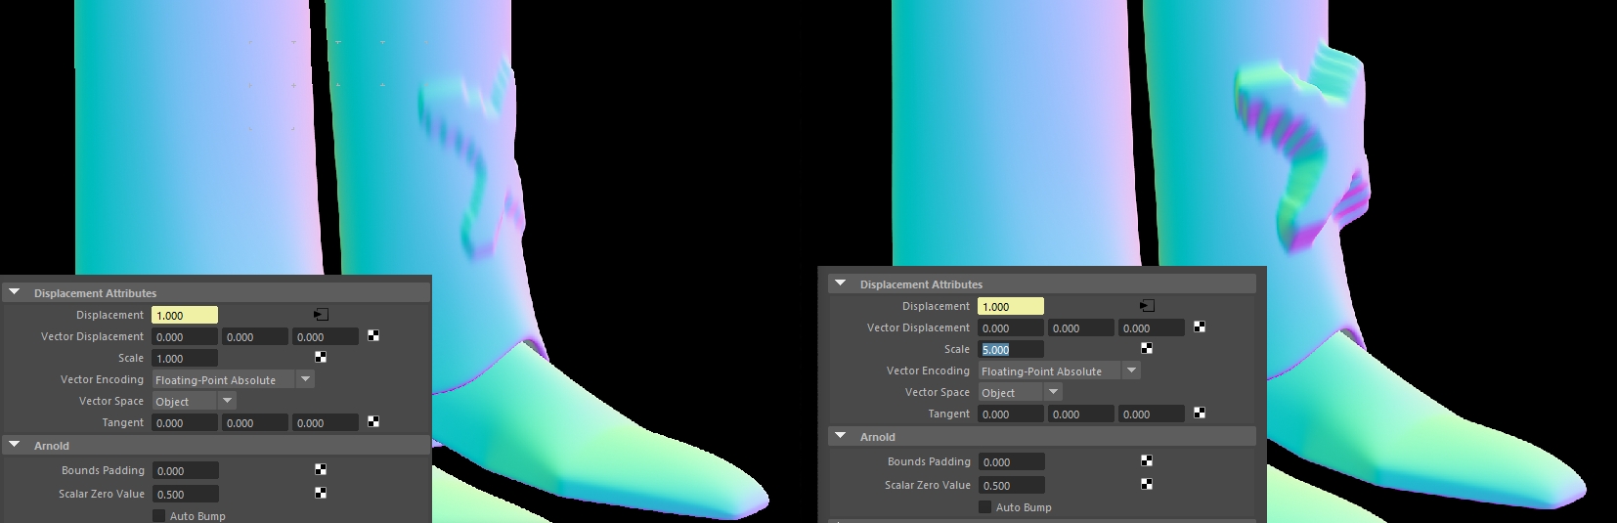Click left Vector Displacement map checker icon
Screen dimensions: 1617x523
coord(373,335)
